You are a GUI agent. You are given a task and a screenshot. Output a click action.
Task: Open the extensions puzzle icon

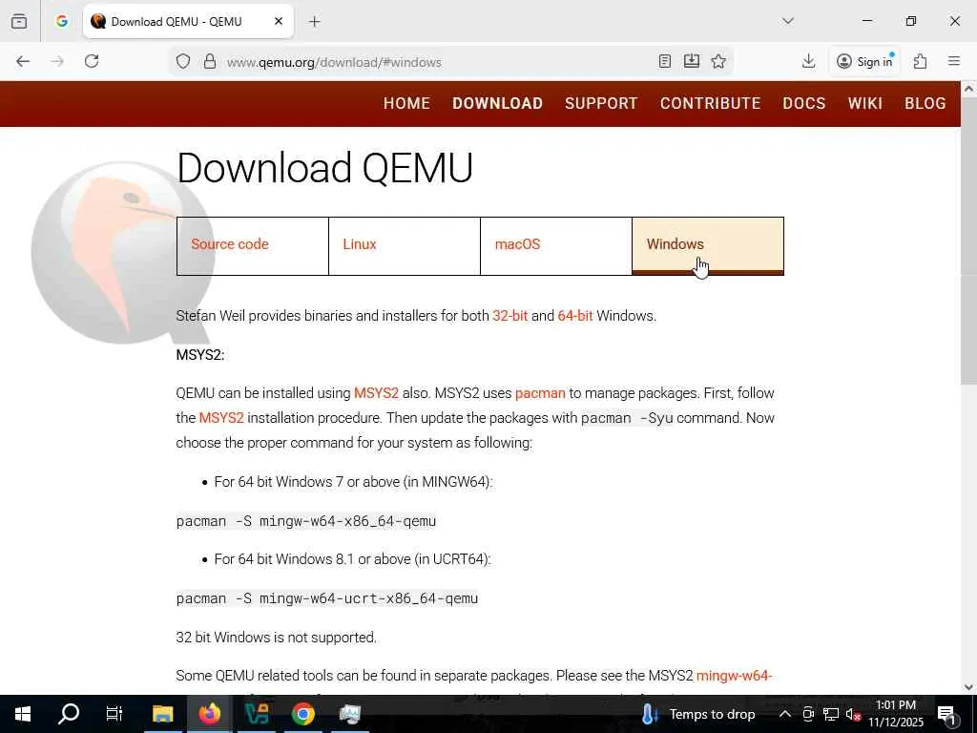(920, 61)
